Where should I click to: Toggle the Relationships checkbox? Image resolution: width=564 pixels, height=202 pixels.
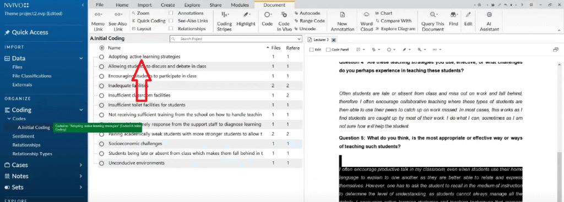(171, 29)
